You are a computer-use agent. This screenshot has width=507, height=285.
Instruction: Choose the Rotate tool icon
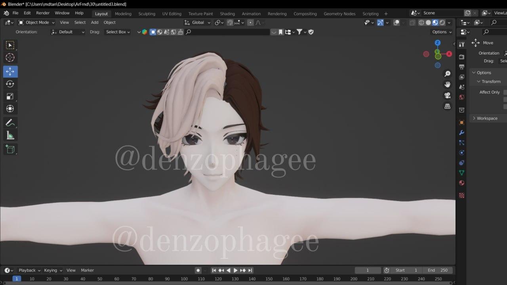pos(10,84)
